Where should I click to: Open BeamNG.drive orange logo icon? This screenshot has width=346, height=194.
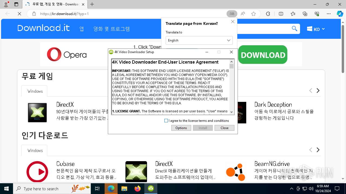[x=235, y=172]
